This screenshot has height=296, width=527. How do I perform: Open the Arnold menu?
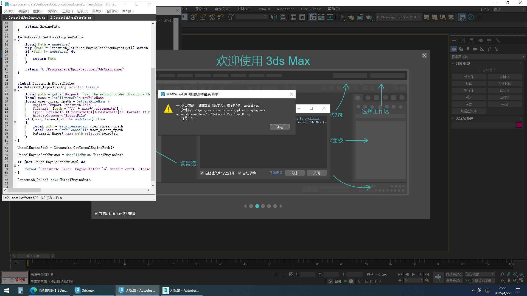click(264, 9)
